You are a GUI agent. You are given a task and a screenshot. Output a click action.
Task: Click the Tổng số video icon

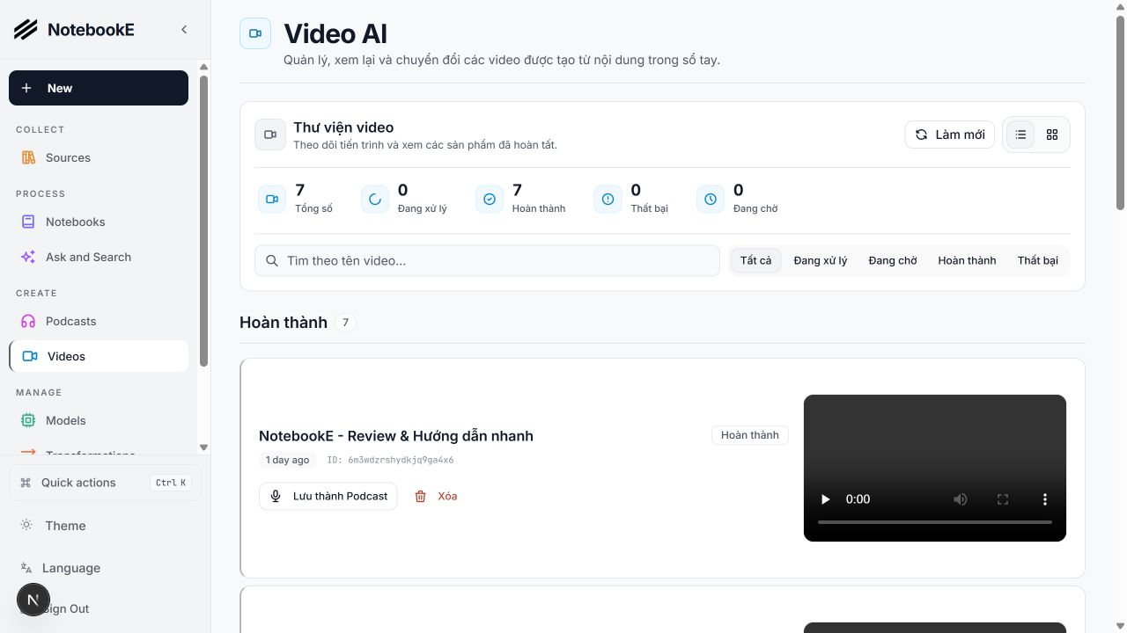coord(272,200)
